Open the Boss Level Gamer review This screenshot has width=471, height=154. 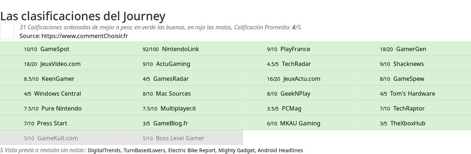174,138
